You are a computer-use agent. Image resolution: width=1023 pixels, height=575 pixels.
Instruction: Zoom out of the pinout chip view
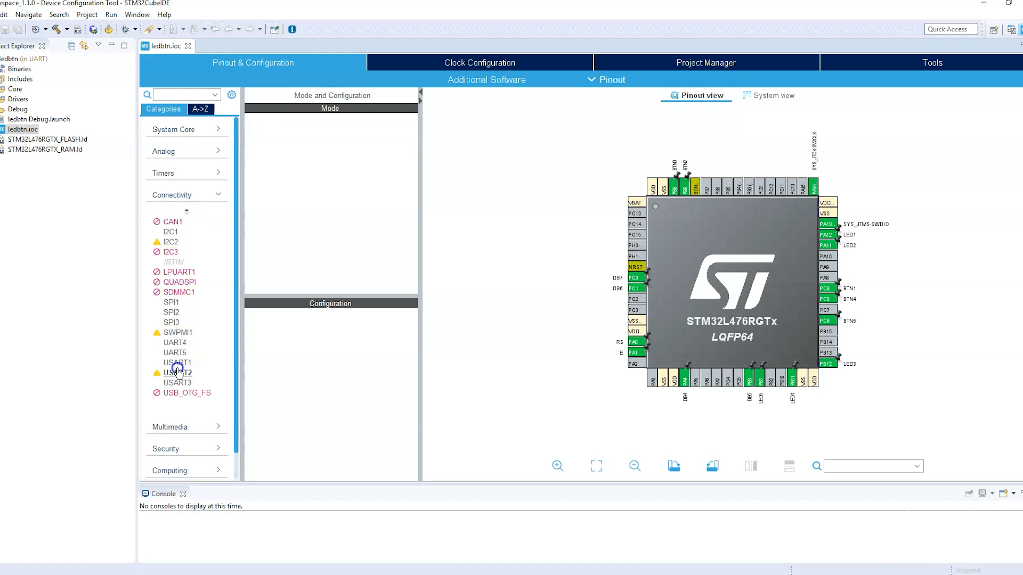pos(635,466)
